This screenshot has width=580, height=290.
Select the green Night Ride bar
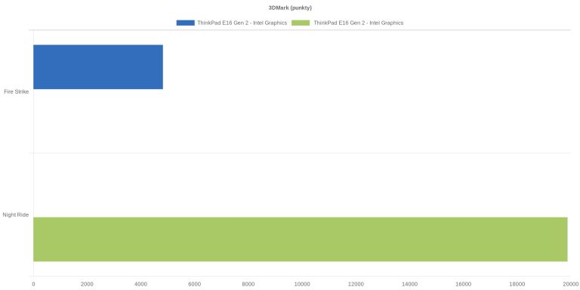[301, 239]
